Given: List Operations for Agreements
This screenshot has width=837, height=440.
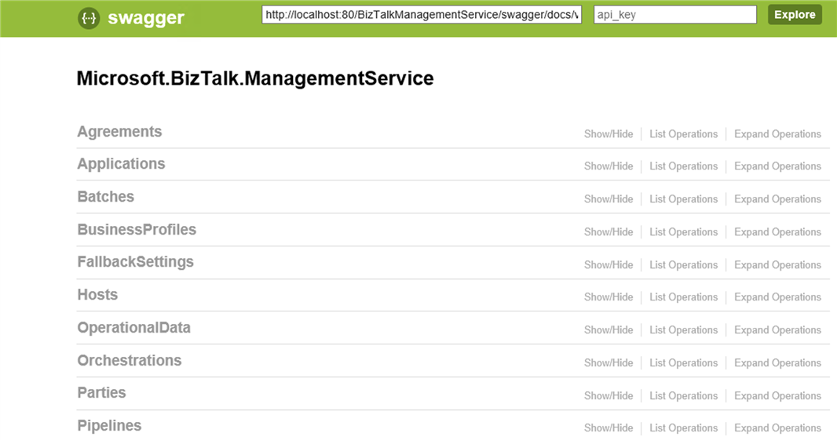Looking at the screenshot, I should pos(684,134).
